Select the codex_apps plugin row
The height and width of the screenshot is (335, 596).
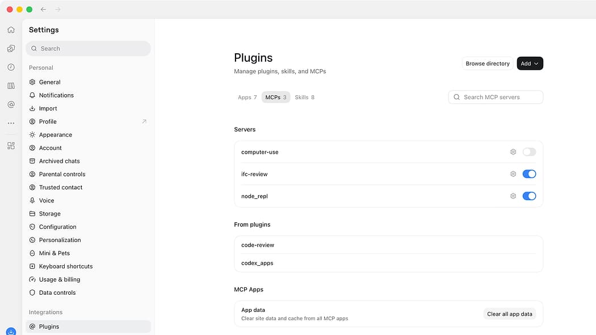388,263
